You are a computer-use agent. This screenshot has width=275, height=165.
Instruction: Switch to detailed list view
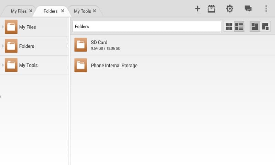[x=239, y=26]
